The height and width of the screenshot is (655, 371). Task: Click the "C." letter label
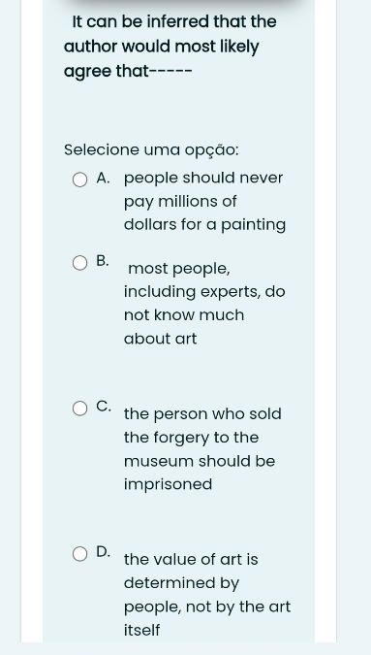click(x=104, y=406)
